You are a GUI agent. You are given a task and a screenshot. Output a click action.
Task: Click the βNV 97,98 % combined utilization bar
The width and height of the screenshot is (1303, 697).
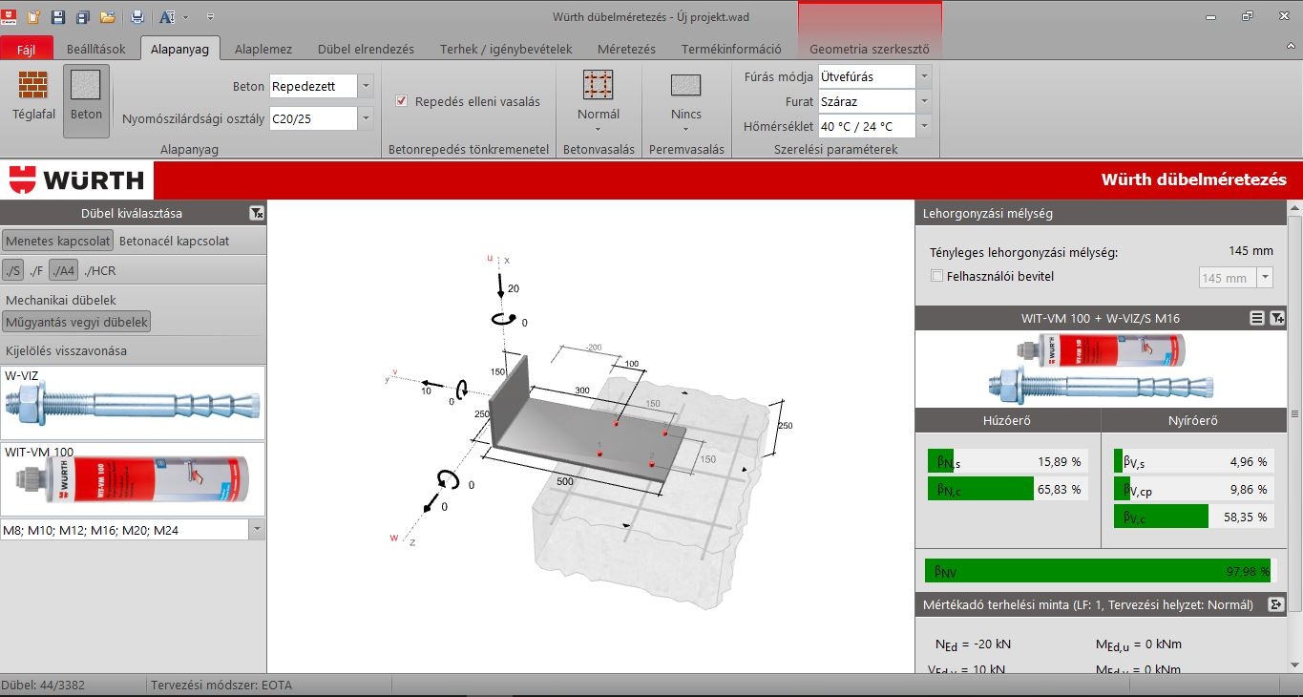(1101, 571)
